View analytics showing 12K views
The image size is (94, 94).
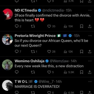(68, 52)
